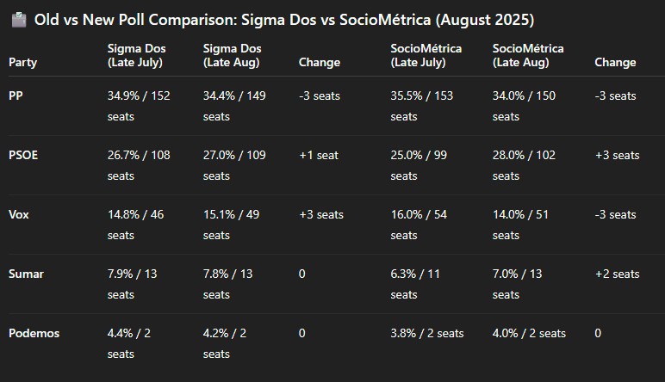Select the 4.0% / 2 seats cell

pos(529,333)
